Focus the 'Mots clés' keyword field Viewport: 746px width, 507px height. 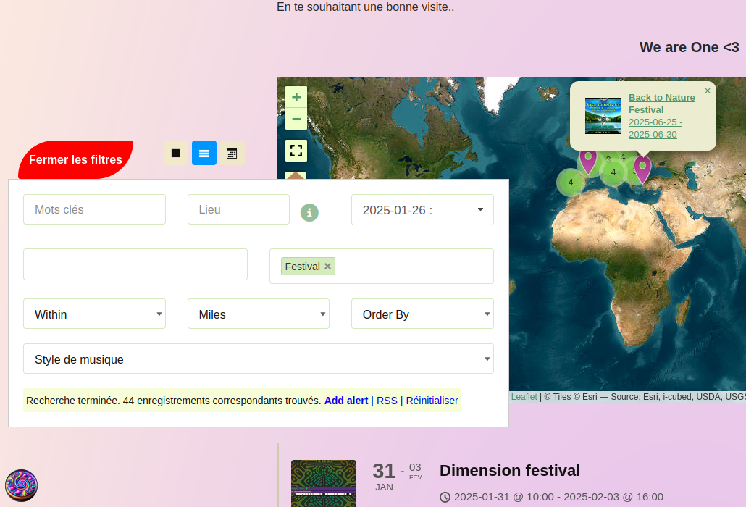pyautogui.click(x=94, y=209)
